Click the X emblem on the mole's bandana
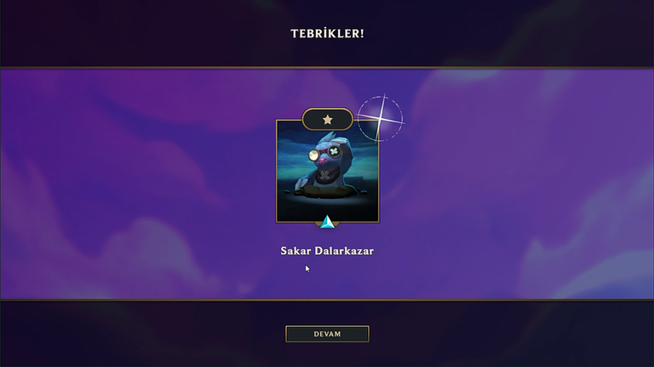Screen dimensions: 654x367 [324, 175]
